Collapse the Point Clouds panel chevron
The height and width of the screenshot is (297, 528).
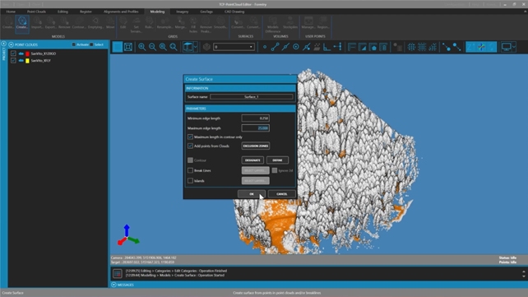pos(12,44)
